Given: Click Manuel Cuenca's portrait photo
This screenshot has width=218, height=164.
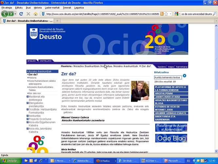Looking at the screenshot, I should 140,91.
